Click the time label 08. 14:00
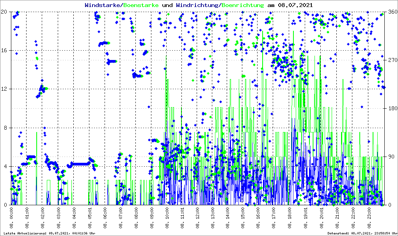The height and width of the screenshot is (236, 398). coord(227,218)
